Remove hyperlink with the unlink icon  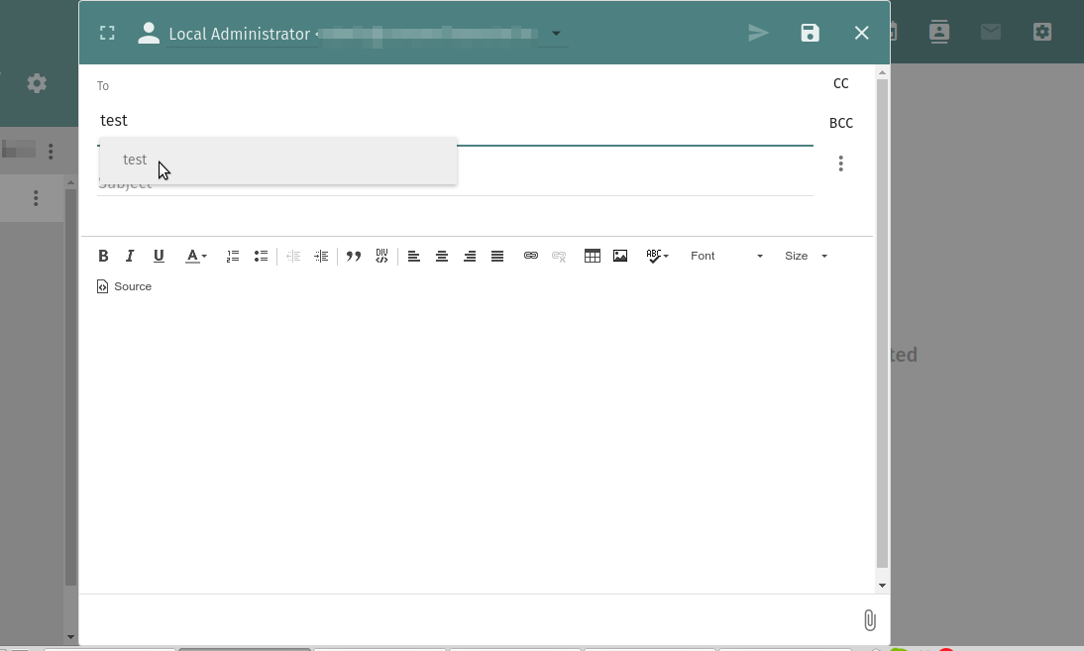tap(559, 257)
